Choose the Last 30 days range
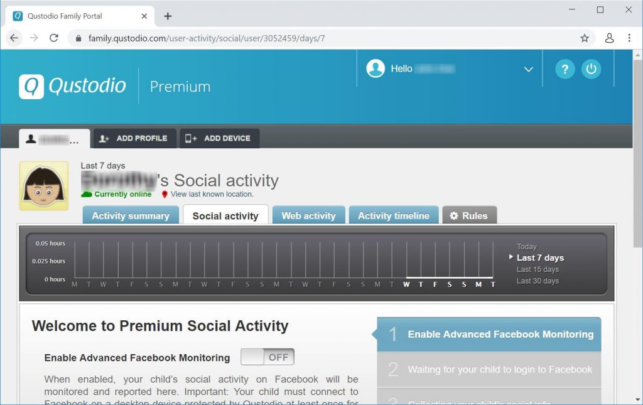Image resolution: width=643 pixels, height=405 pixels. pyautogui.click(x=538, y=281)
